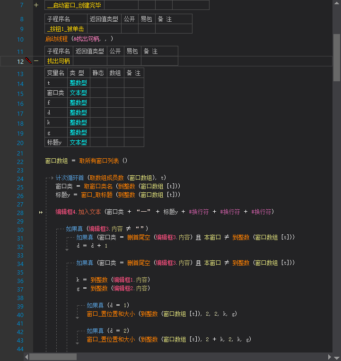341x361 pixels.
Task: Click 如果真 (d = 1) condition
Action: click(x=108, y=306)
